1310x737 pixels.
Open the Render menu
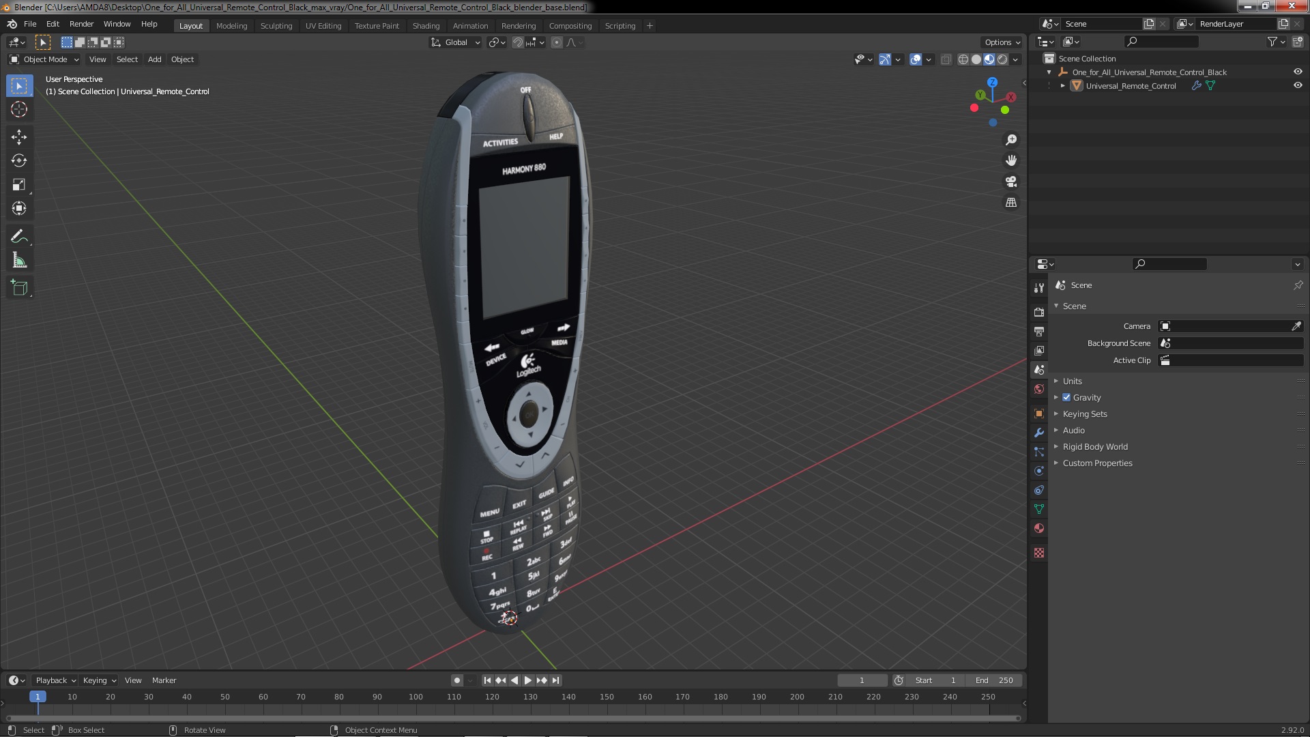[x=81, y=24]
